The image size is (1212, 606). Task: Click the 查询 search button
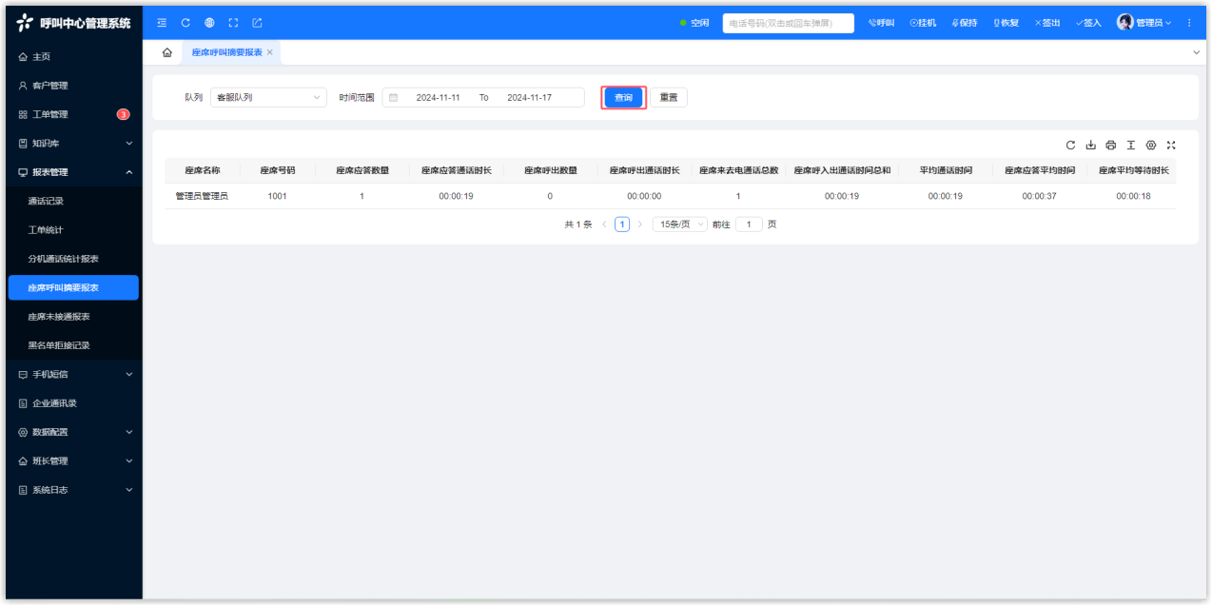tap(623, 97)
